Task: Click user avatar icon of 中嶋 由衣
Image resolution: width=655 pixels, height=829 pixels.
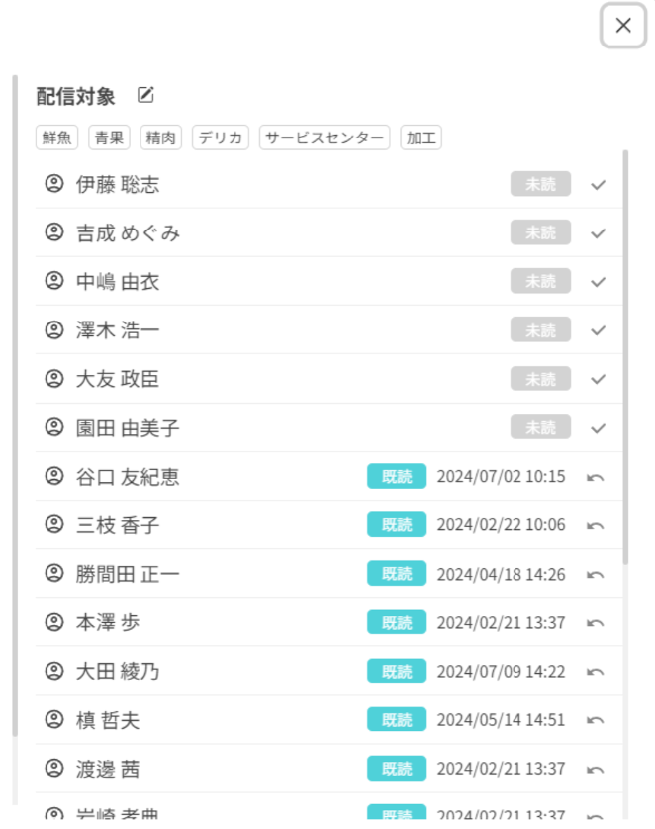Action: tap(53, 281)
